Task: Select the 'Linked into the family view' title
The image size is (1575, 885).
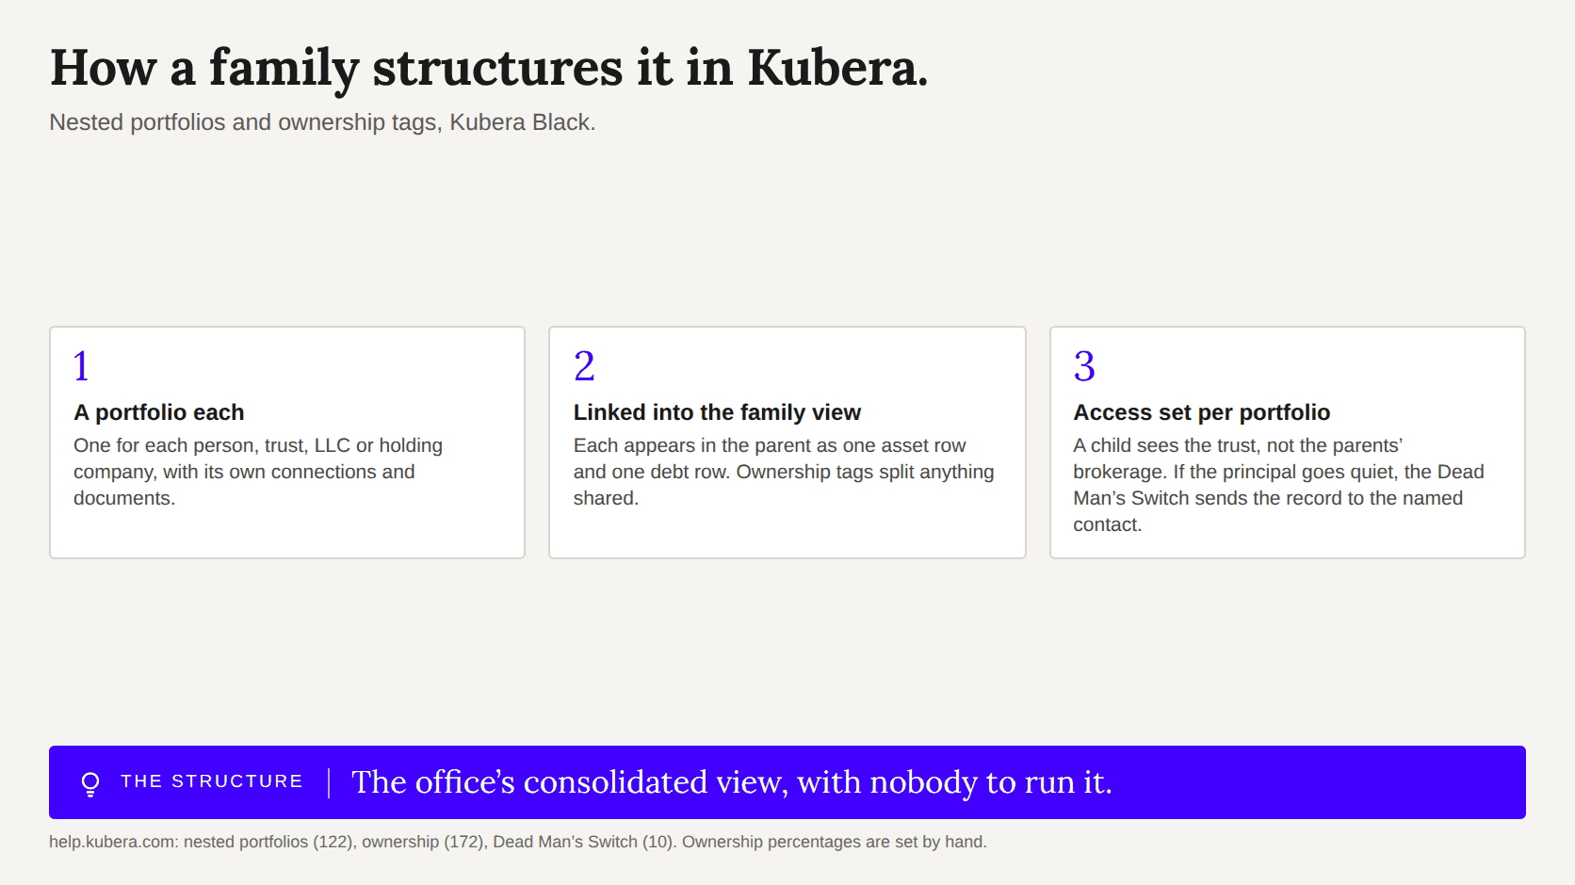Action: click(x=717, y=412)
